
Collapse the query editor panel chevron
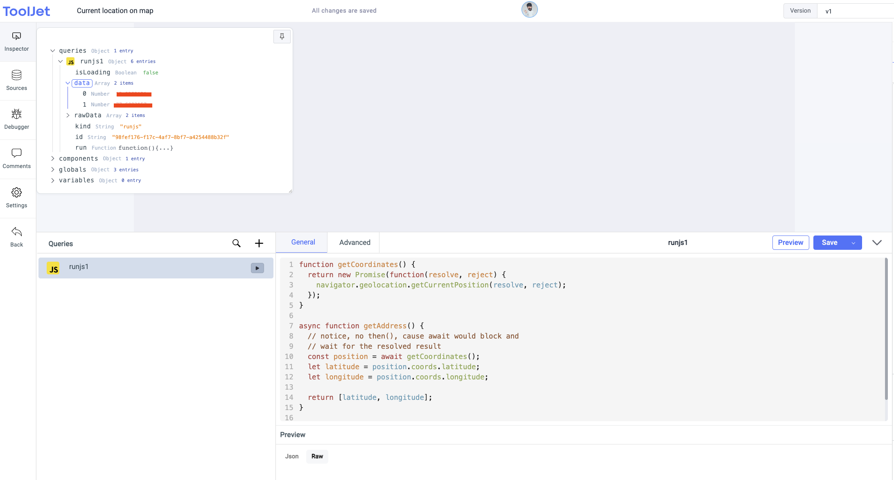click(877, 242)
